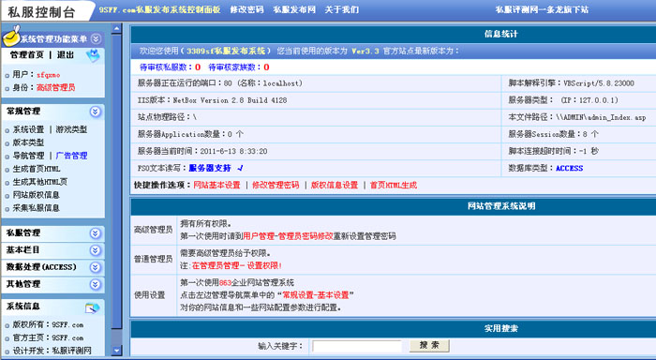Viewport: 656px width, 360px height.
Task: Expand the 数据处理(ACCESS) section
Action: [x=95, y=267]
